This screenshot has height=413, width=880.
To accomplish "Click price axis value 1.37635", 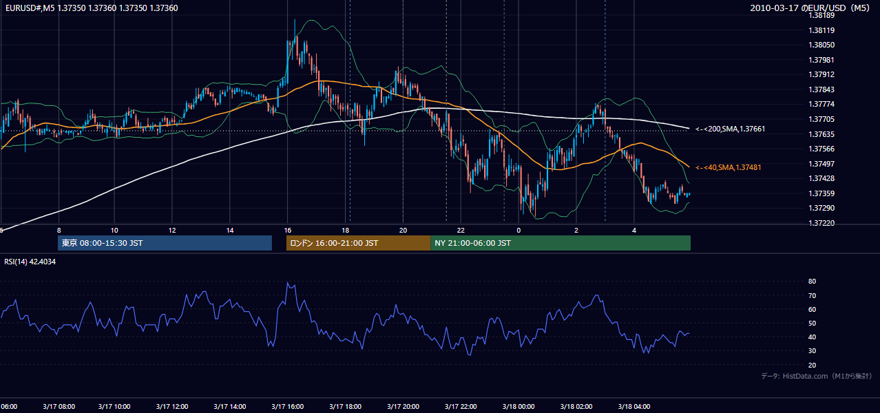I will pos(823,134).
